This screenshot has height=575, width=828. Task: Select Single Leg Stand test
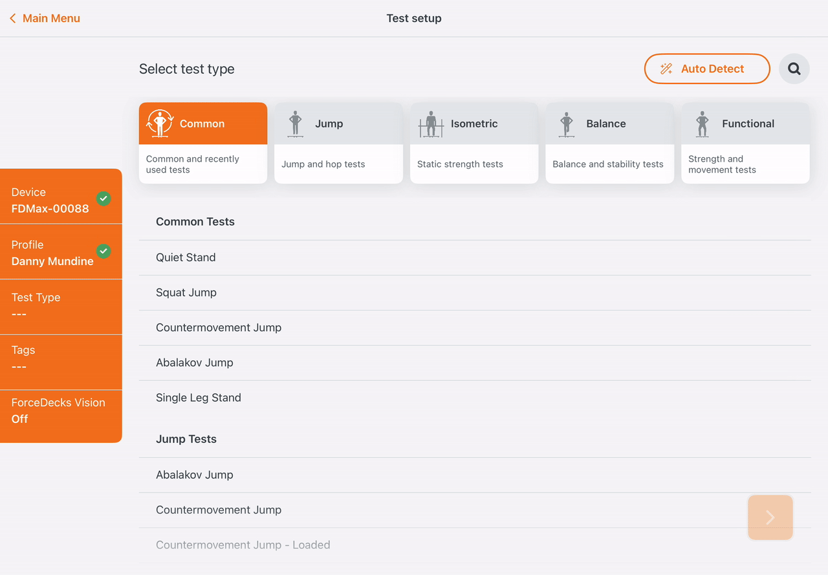coord(475,398)
